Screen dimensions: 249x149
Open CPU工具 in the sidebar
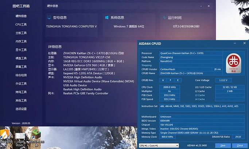click(x=21, y=24)
